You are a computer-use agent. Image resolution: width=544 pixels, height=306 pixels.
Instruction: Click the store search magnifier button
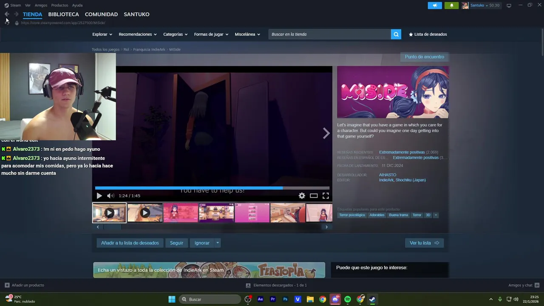click(396, 34)
